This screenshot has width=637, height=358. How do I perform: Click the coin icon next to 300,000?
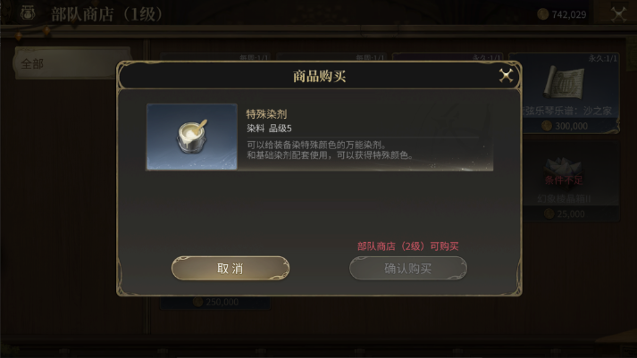pos(547,126)
